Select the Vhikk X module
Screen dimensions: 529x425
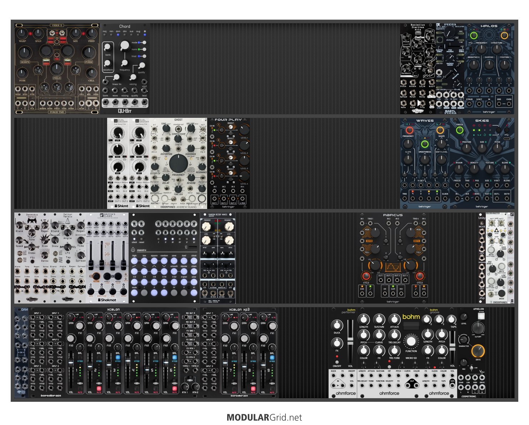pos(57,69)
